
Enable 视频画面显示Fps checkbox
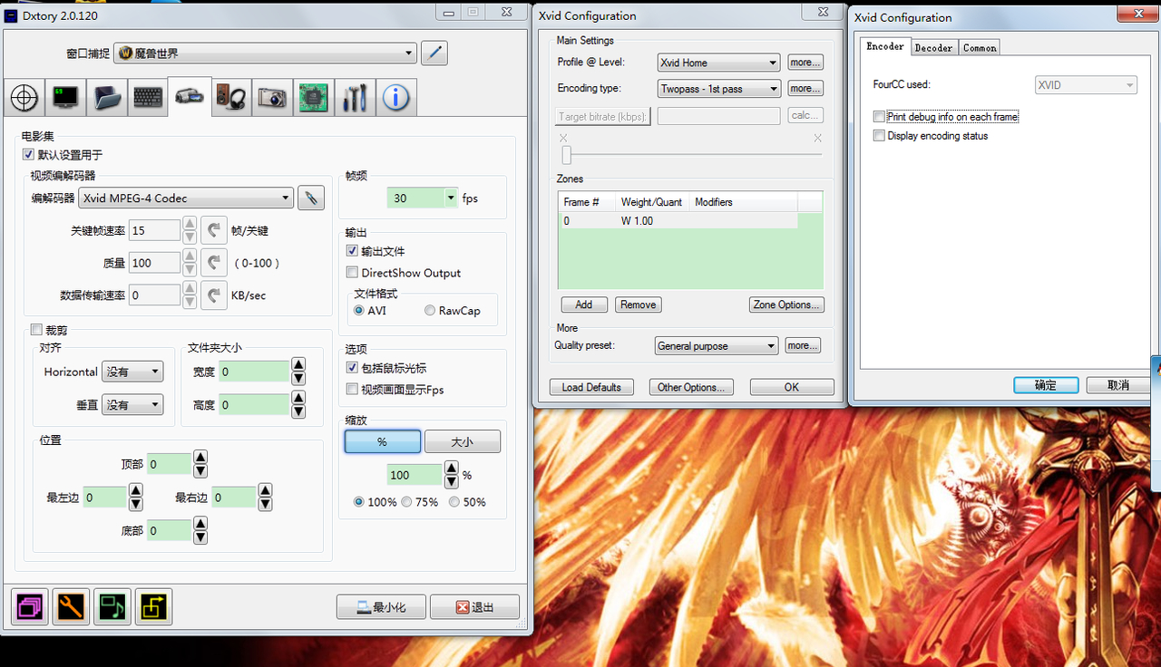(353, 390)
